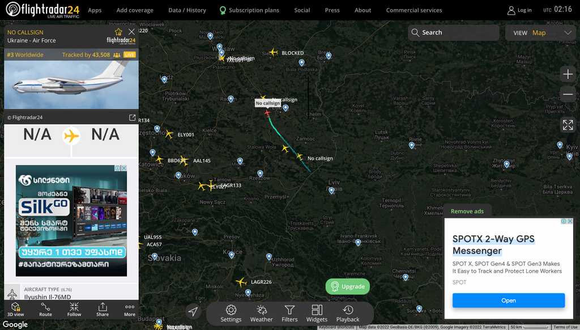This screenshot has width=580, height=330.
Task: Select the LAGR133 aircraft icon
Action: pyautogui.click(x=211, y=185)
